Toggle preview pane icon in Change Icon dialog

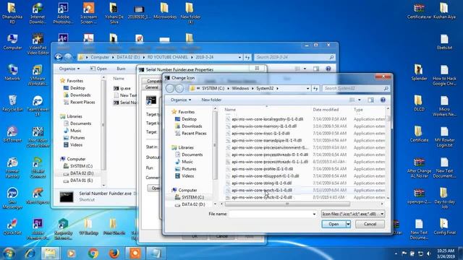[370, 100]
